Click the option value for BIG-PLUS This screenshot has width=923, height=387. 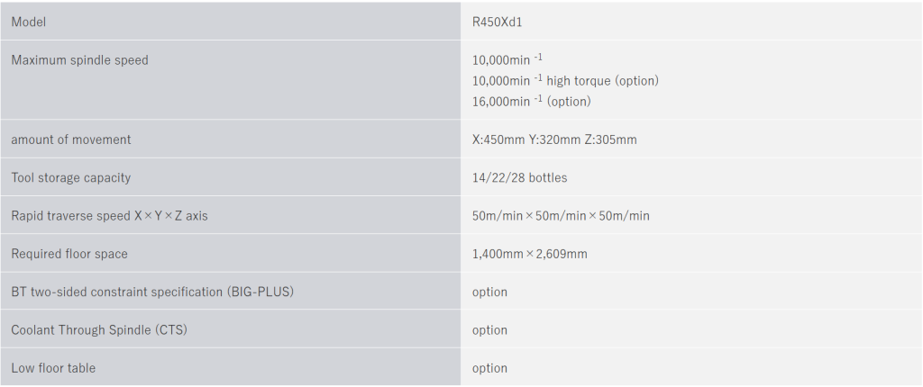pyautogui.click(x=489, y=292)
